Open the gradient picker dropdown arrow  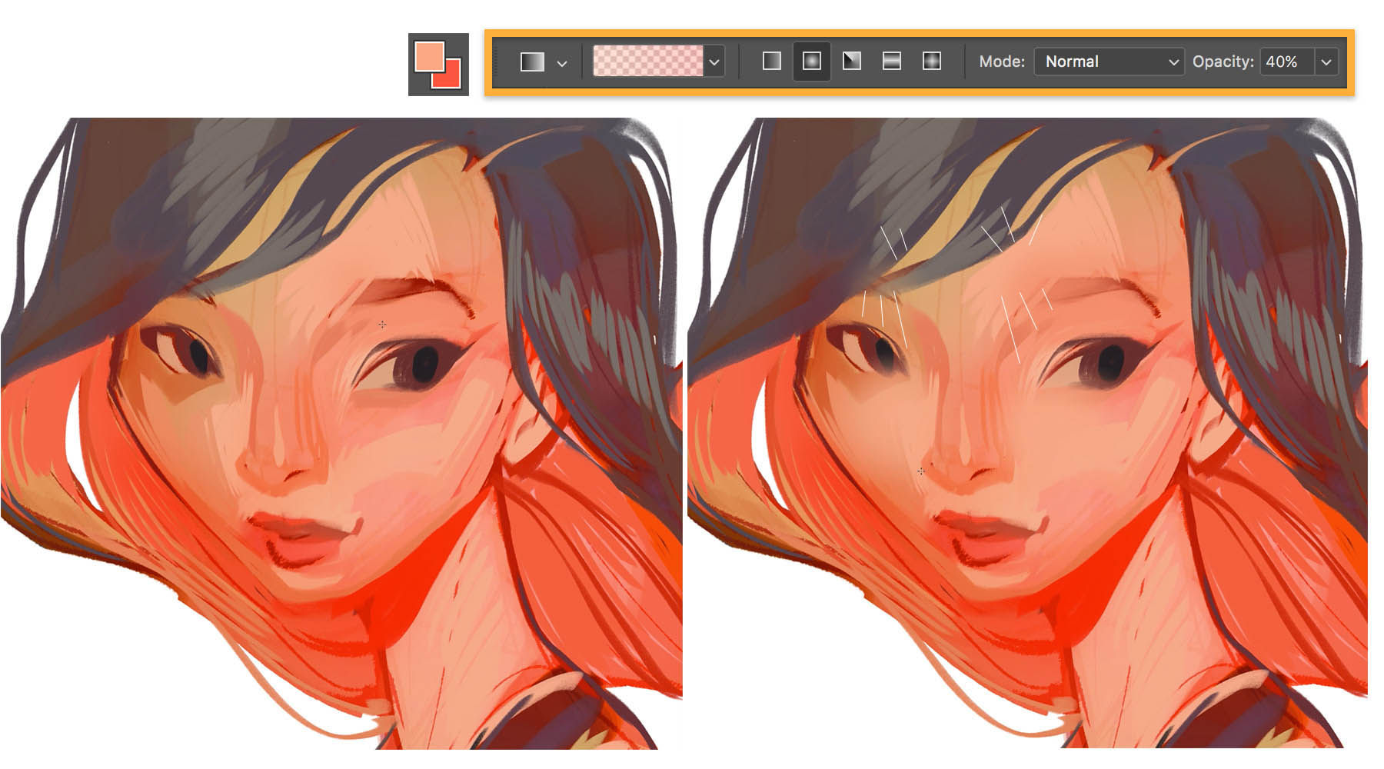714,62
